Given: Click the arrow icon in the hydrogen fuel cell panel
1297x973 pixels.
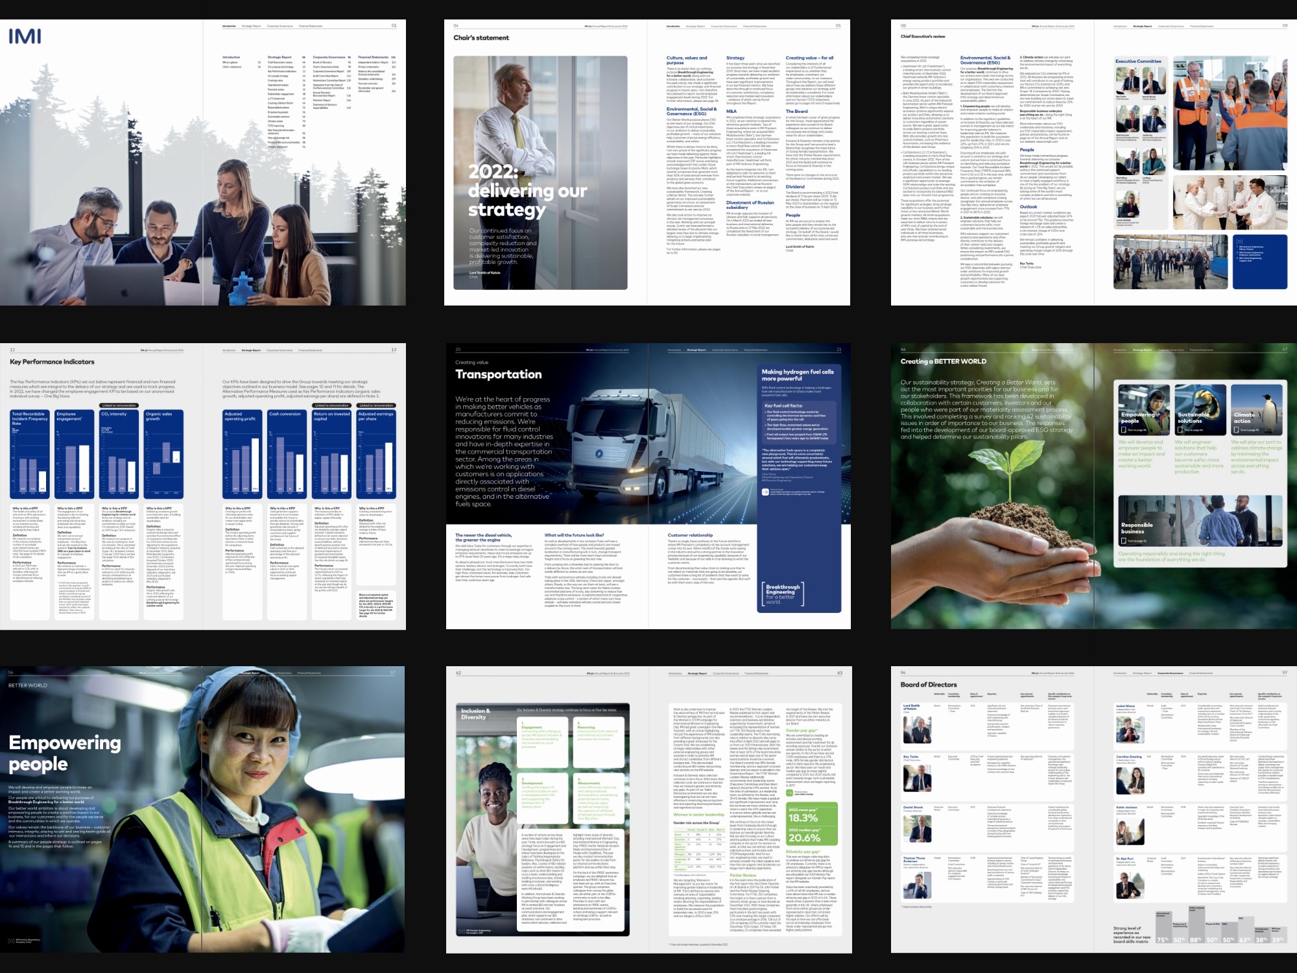Looking at the screenshot, I should click(765, 492).
